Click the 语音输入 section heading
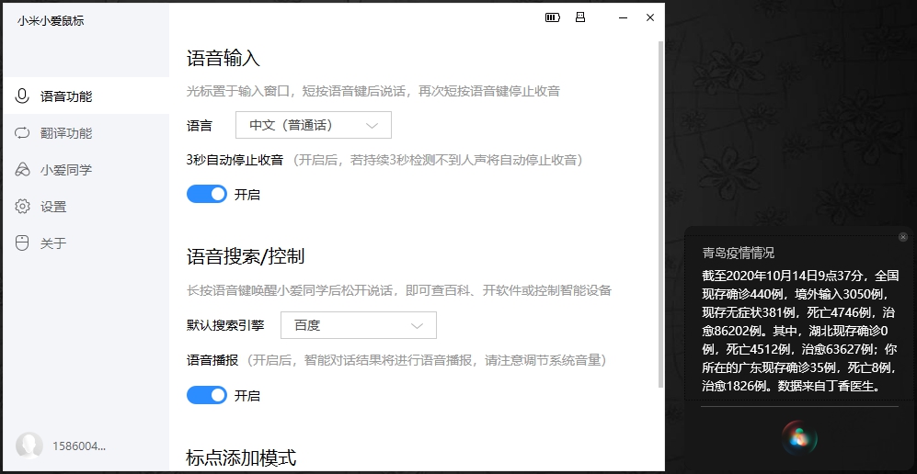Image resolution: width=917 pixels, height=474 pixels. pos(224,59)
